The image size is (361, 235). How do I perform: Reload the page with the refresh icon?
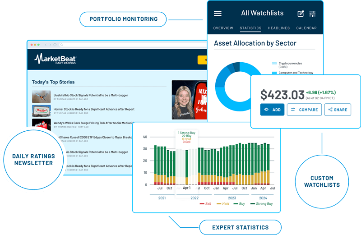click(56, 45)
